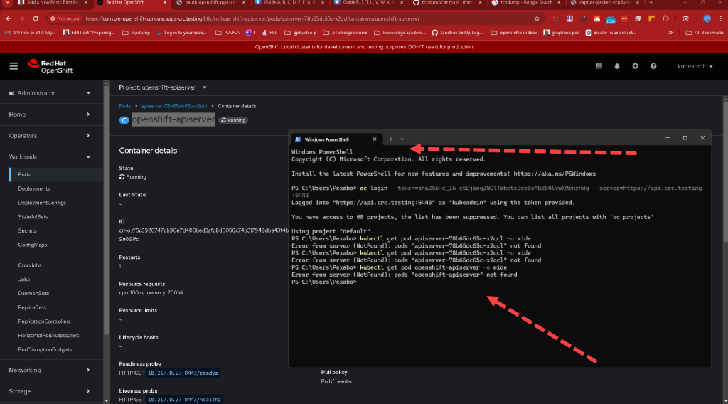This screenshot has width=728, height=404.
Task: Click the openshift-apiserver container heading
Action: [x=173, y=119]
